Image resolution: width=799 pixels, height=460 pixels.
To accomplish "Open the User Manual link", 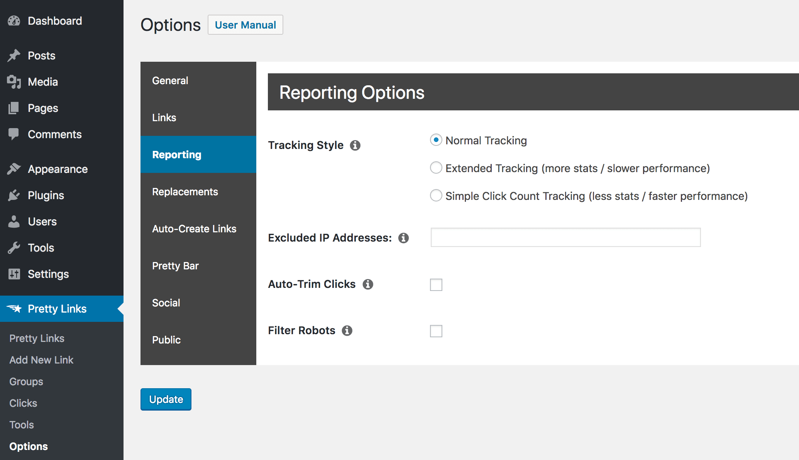I will coord(245,25).
